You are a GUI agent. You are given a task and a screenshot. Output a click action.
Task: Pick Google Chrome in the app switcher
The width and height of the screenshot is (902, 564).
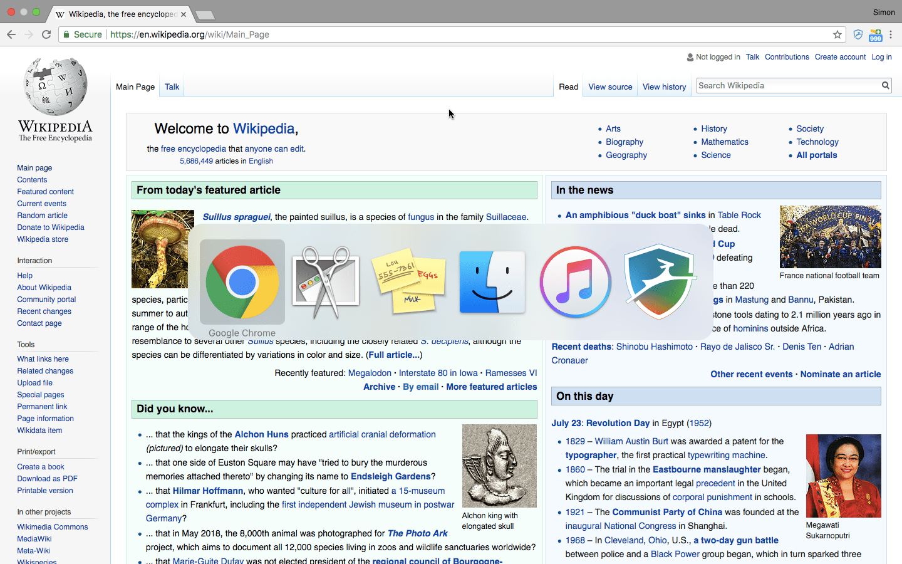click(x=242, y=282)
